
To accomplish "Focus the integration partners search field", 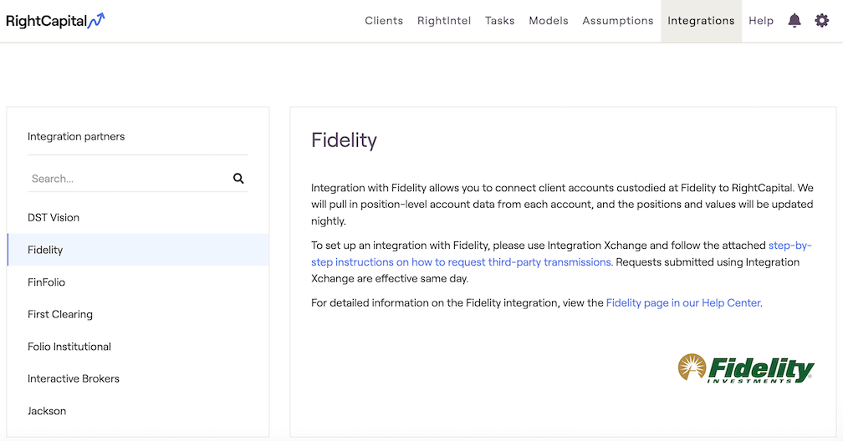I will pyautogui.click(x=129, y=179).
